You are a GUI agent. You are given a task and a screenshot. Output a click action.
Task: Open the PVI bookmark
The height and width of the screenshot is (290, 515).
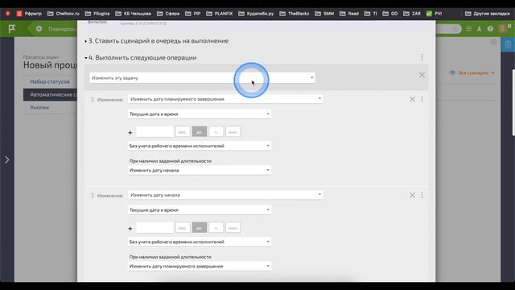point(434,14)
